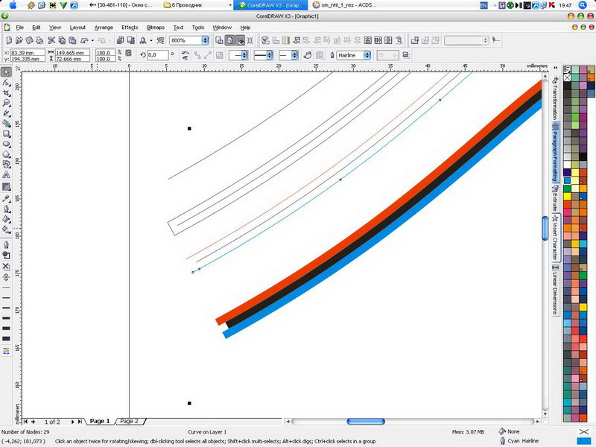Select the Pick tool in the toolbox
This screenshot has height=447, width=596.
pos(6,72)
